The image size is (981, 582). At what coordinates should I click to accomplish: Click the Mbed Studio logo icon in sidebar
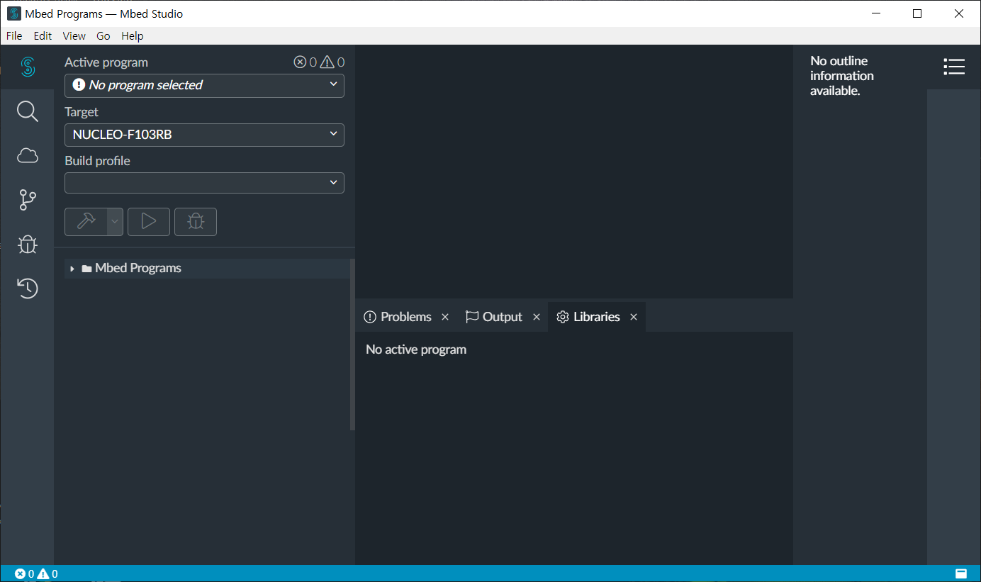pyautogui.click(x=28, y=67)
